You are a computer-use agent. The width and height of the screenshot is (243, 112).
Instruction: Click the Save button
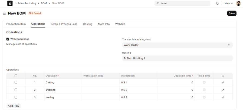coord(232,13)
